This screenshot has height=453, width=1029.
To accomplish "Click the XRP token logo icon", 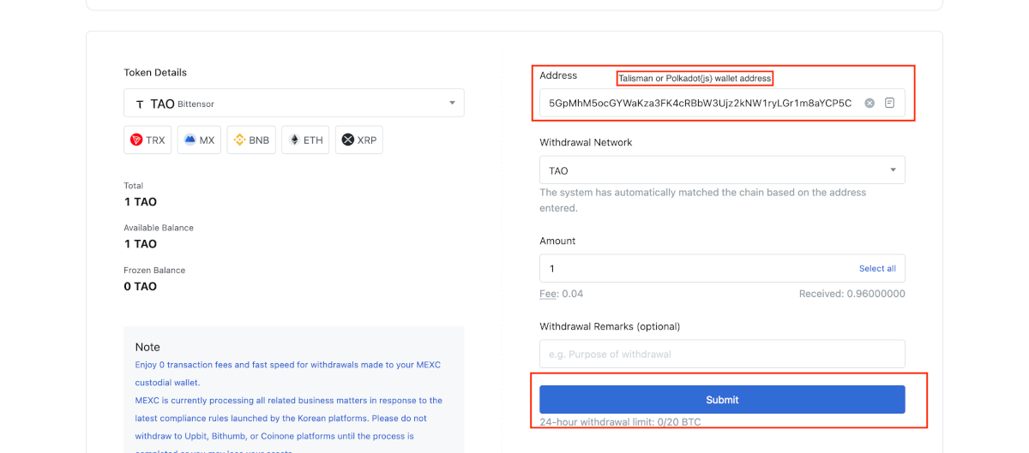I will click(x=347, y=140).
